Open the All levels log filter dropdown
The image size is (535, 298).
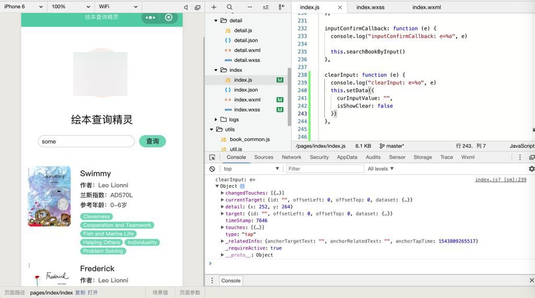(x=380, y=169)
